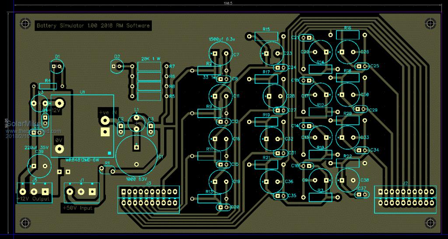Select resistor R16 at top right
Screen dimensions: 448x239
(x=347, y=35)
